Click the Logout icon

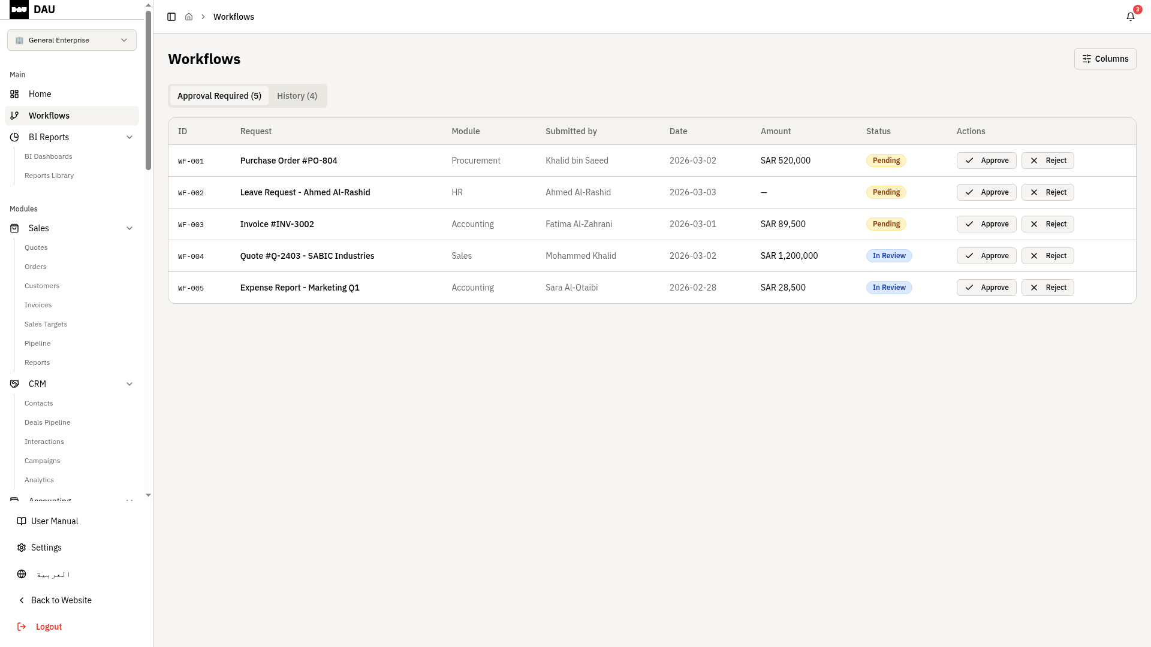[22, 627]
